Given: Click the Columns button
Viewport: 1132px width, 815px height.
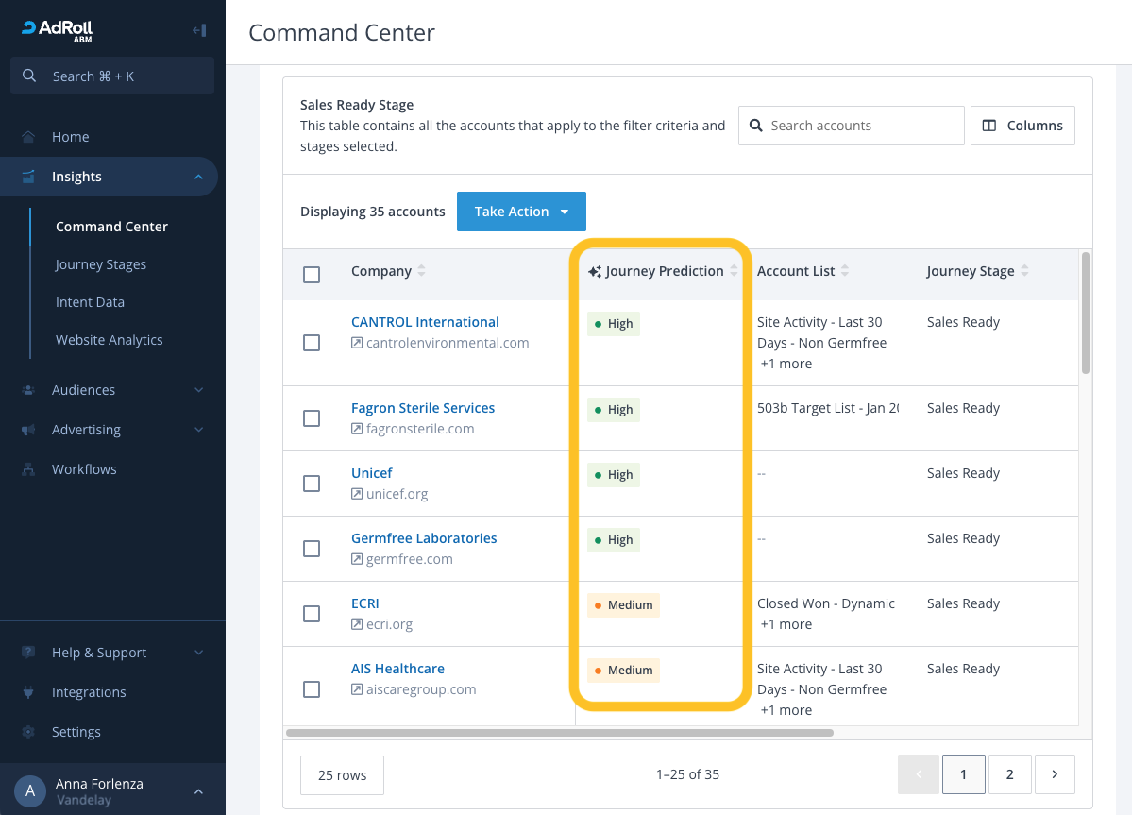Looking at the screenshot, I should [x=1022, y=126].
